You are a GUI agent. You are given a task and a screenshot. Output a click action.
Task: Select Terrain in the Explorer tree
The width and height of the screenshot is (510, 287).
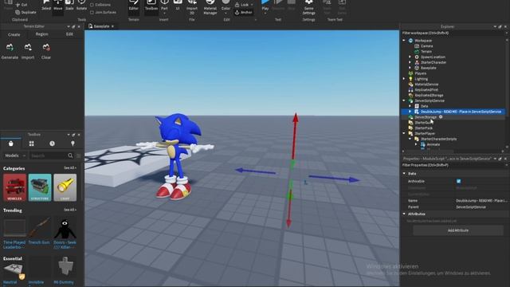coord(426,51)
